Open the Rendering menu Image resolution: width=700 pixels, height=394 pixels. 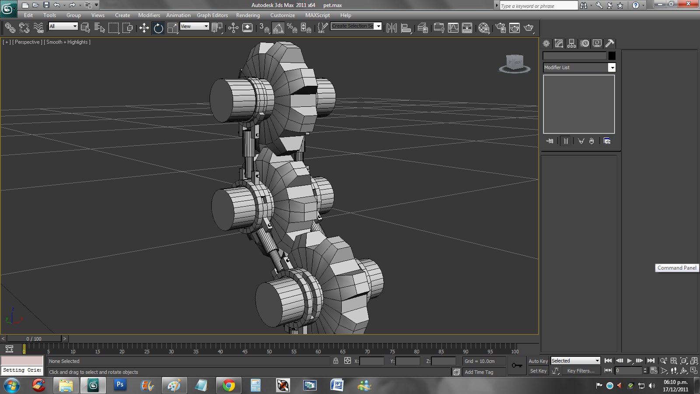248,15
